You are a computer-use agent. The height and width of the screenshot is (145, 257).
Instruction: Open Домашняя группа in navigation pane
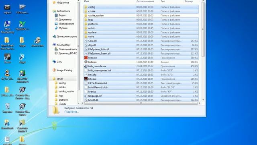pyautogui.click(x=65, y=37)
